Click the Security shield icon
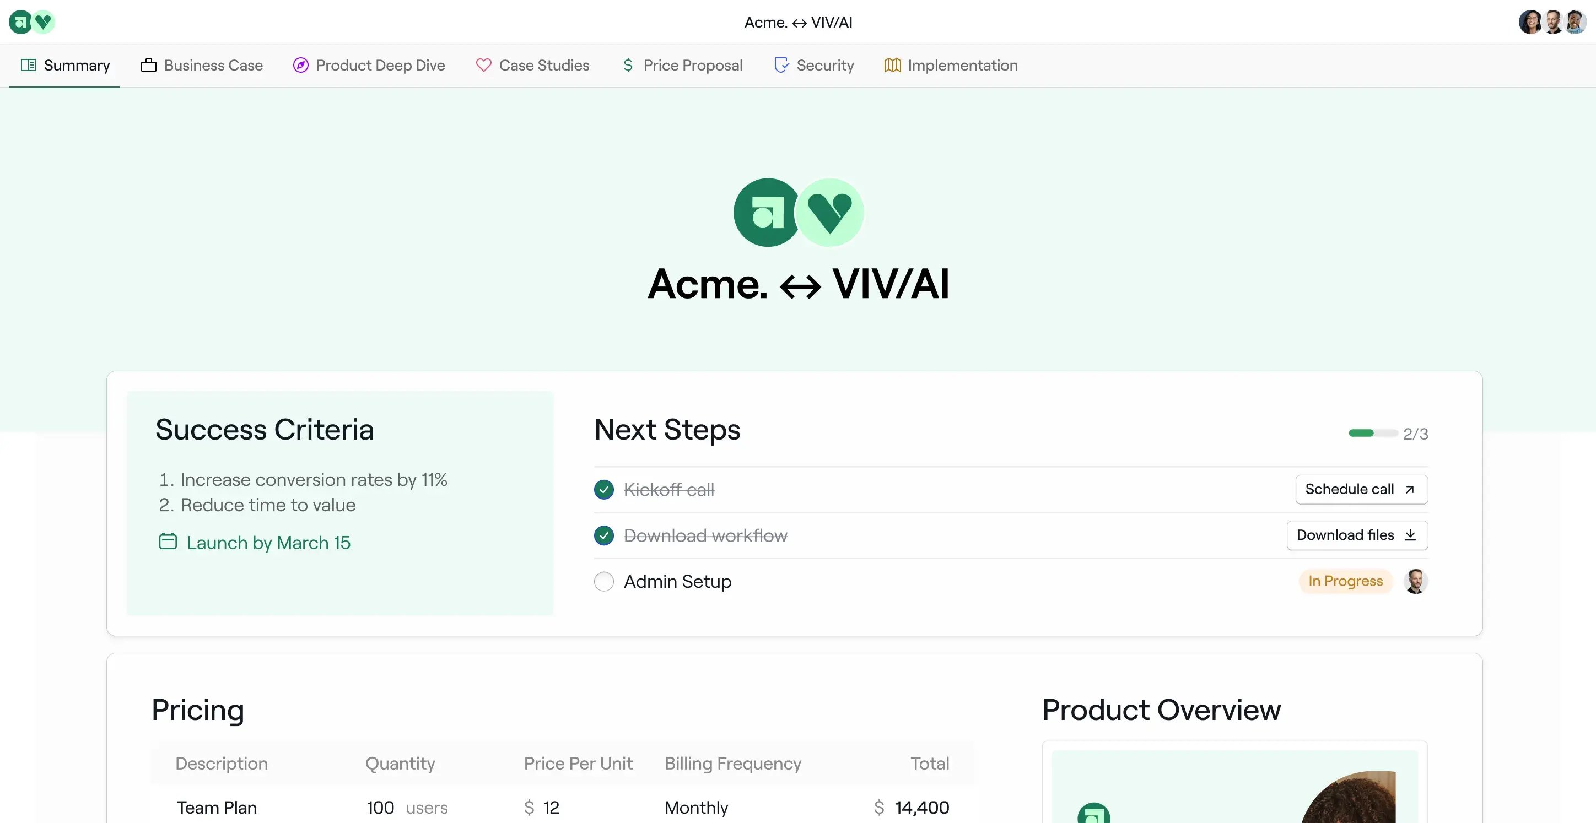Screen dimensions: 1596x823 781,65
